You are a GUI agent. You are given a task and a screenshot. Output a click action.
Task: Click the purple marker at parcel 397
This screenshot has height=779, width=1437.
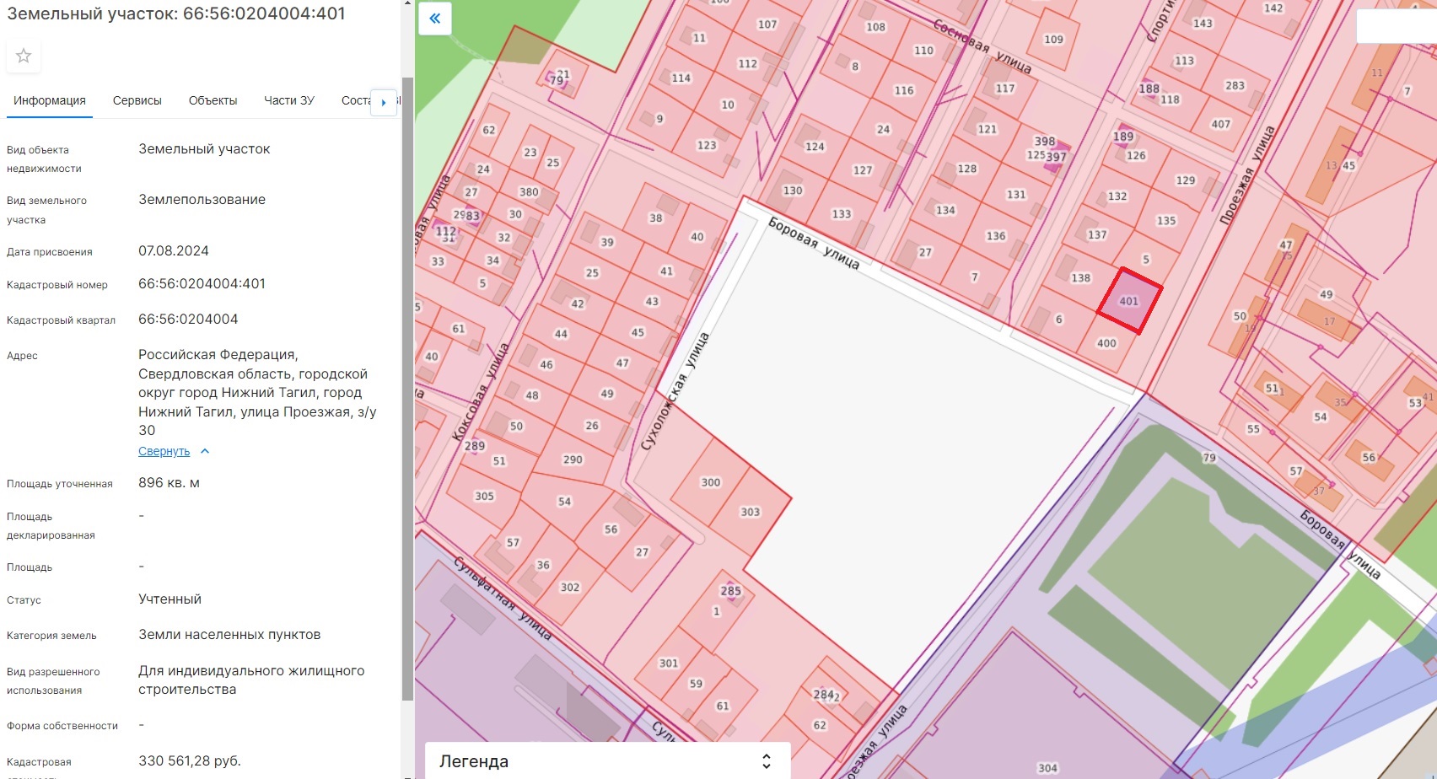coord(1055,157)
